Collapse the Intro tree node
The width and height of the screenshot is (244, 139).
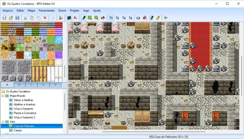[3, 122]
